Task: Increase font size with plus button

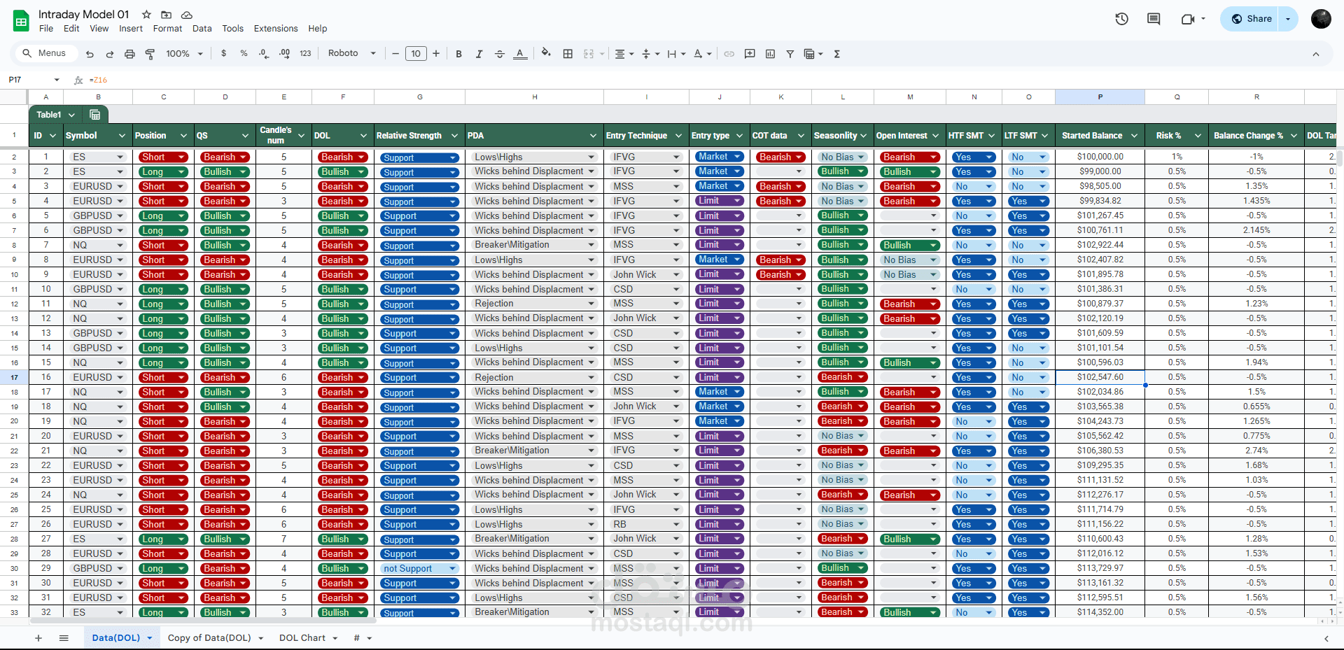Action: click(436, 53)
